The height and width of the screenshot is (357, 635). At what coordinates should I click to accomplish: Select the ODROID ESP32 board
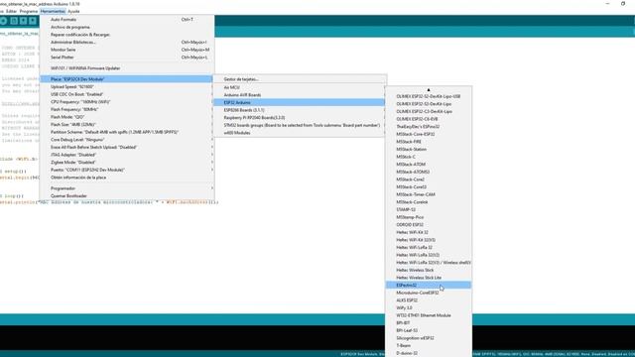click(x=429, y=225)
